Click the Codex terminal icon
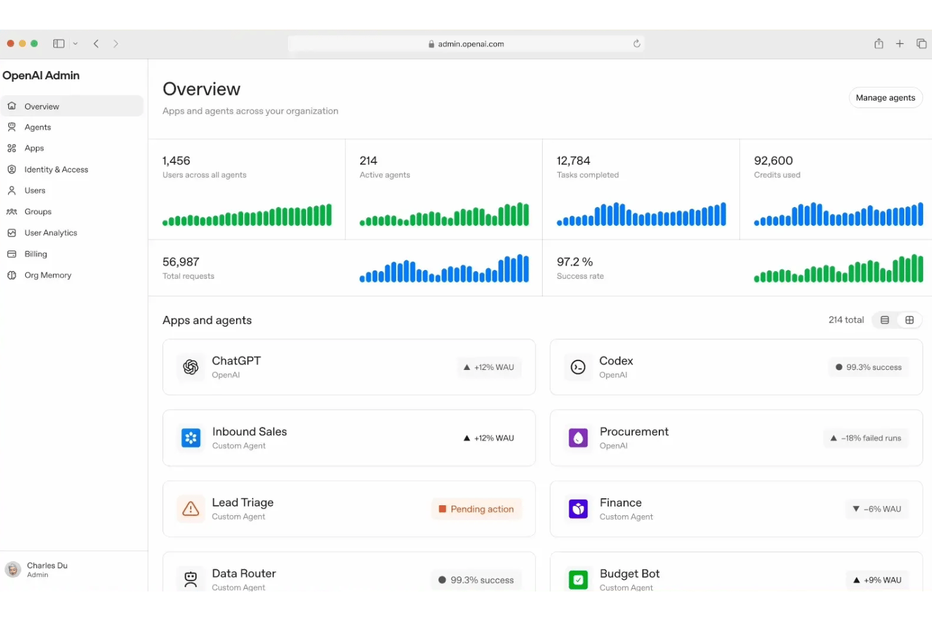This screenshot has height=621, width=932. click(x=578, y=367)
